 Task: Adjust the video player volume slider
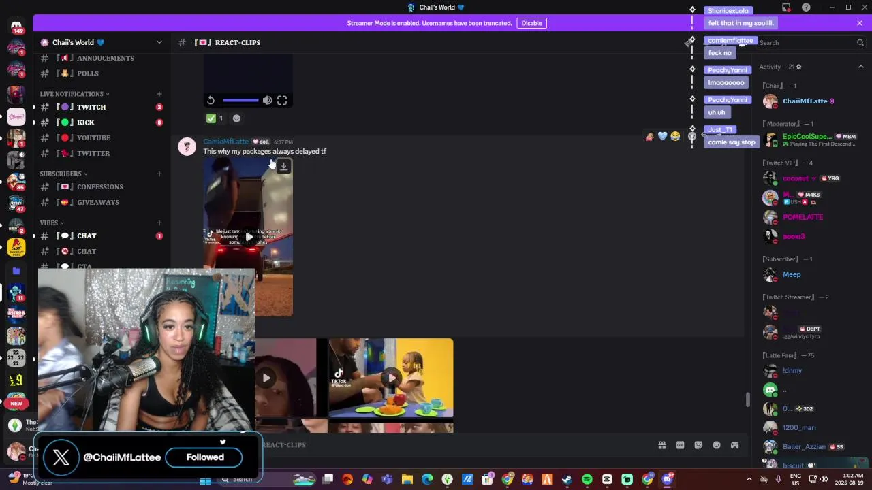[240, 100]
